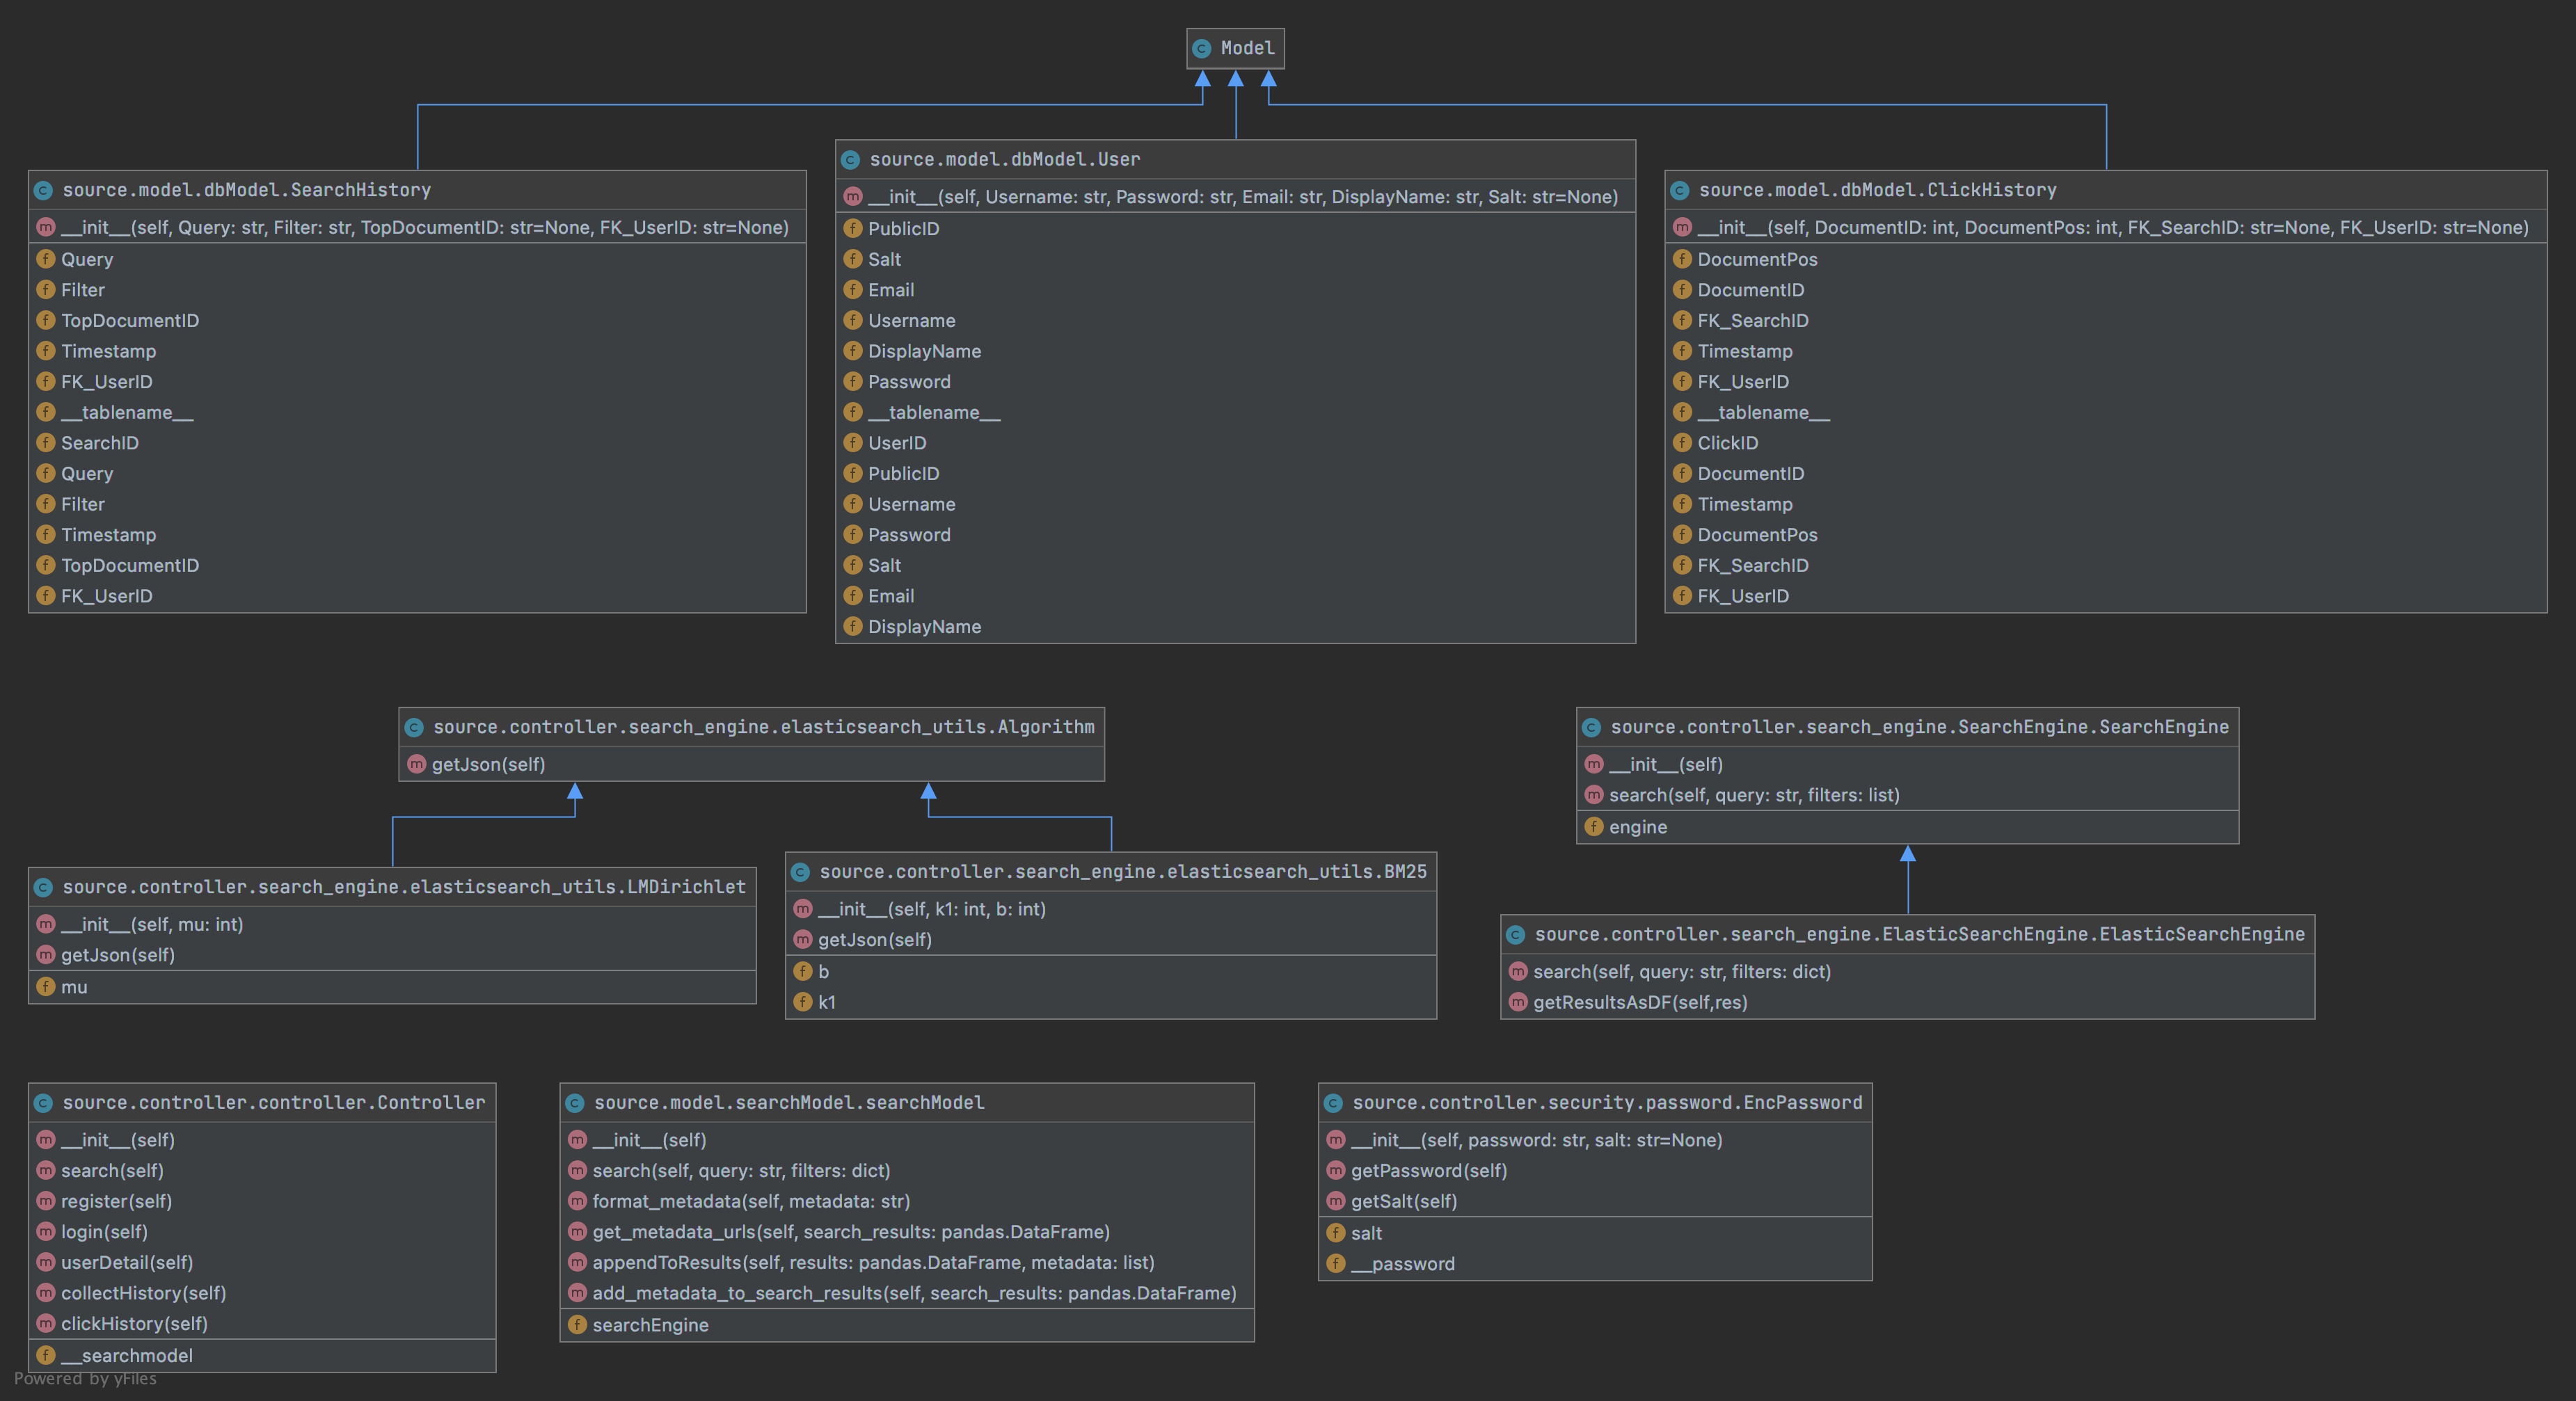
Task: Click the ClickHistory __init__ method signature
Action: [x=2113, y=227]
